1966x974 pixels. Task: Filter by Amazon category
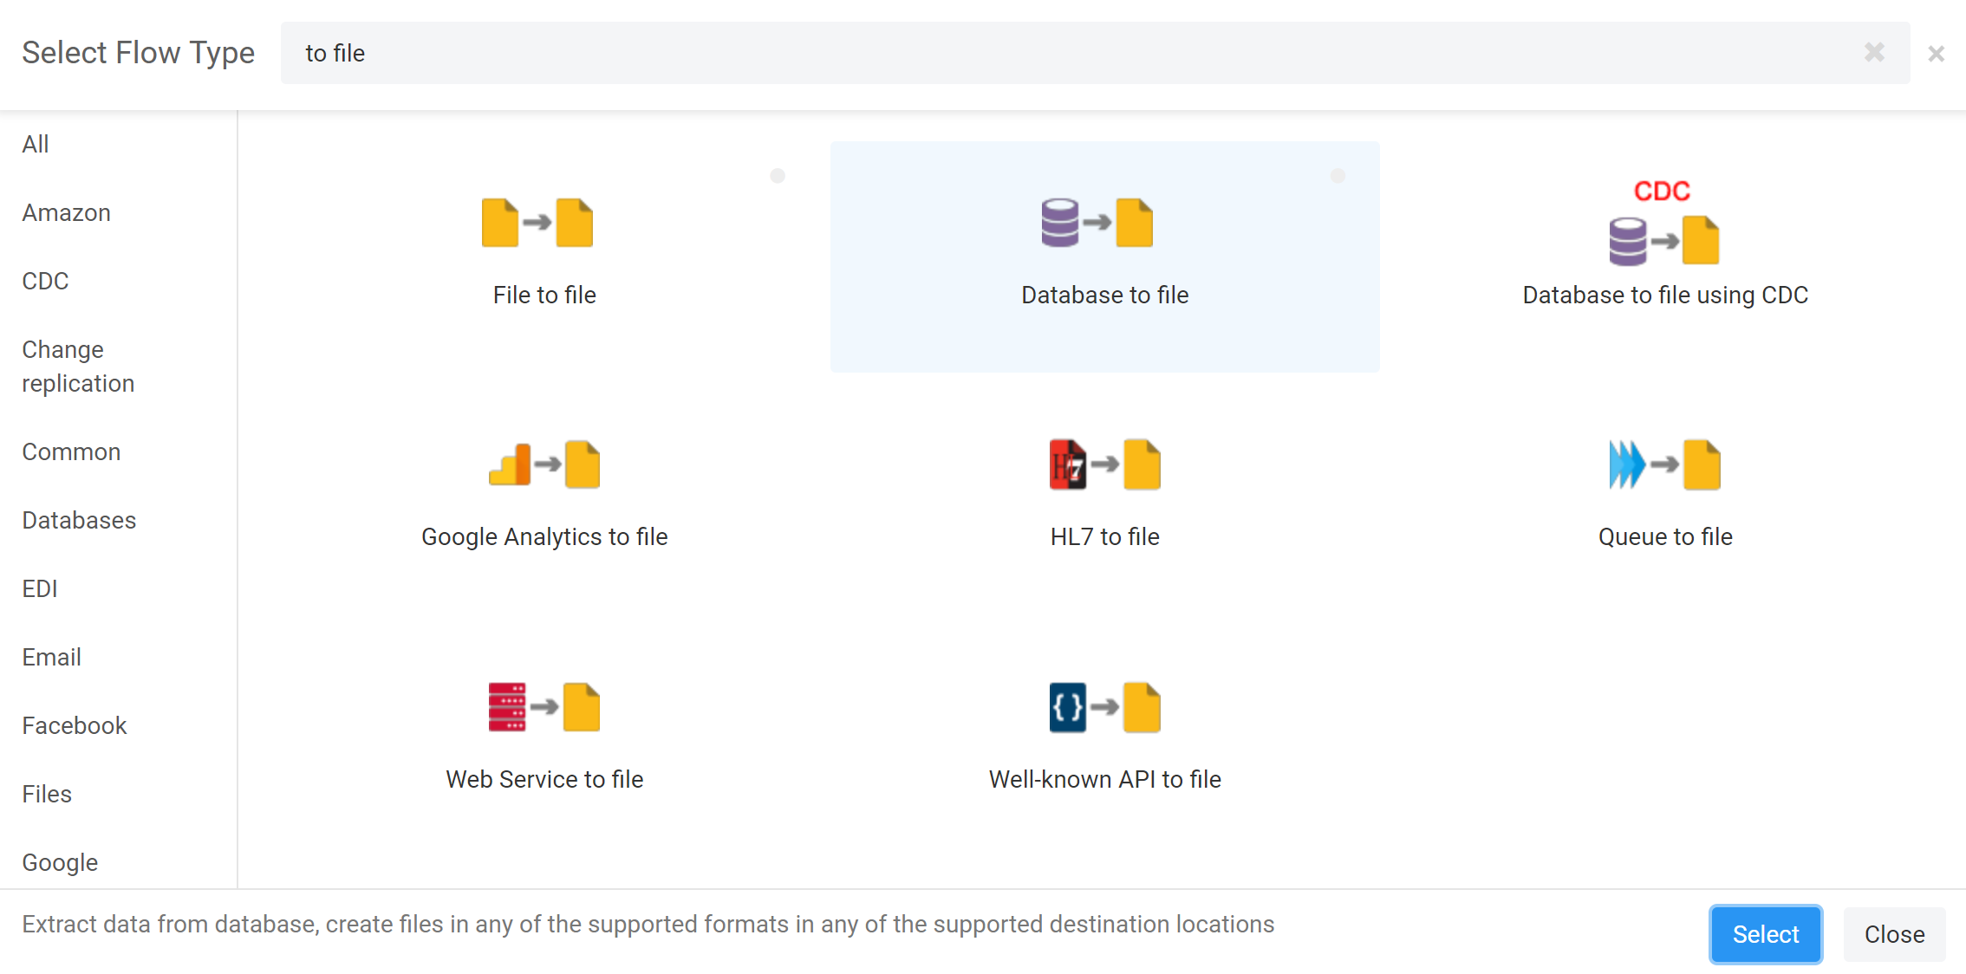click(67, 212)
